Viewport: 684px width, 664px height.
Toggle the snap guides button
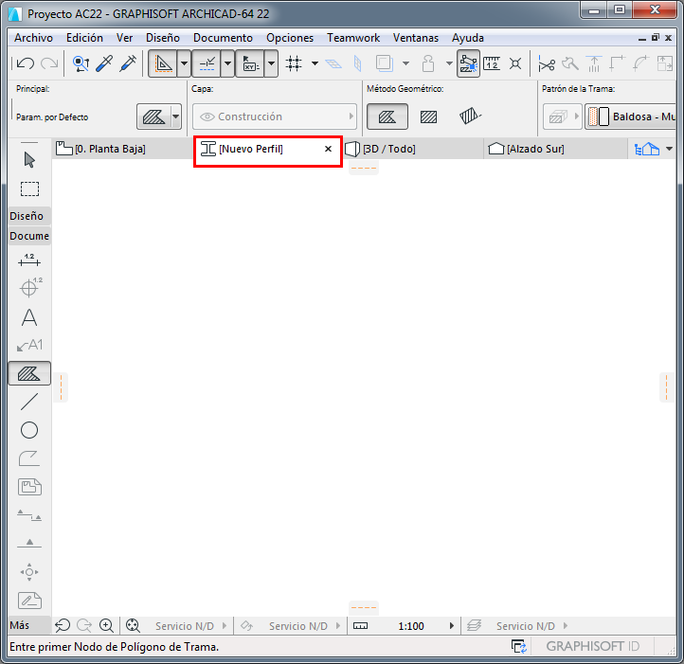[207, 63]
